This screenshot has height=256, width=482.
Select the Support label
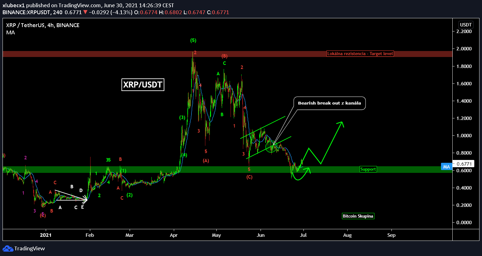point(368,169)
